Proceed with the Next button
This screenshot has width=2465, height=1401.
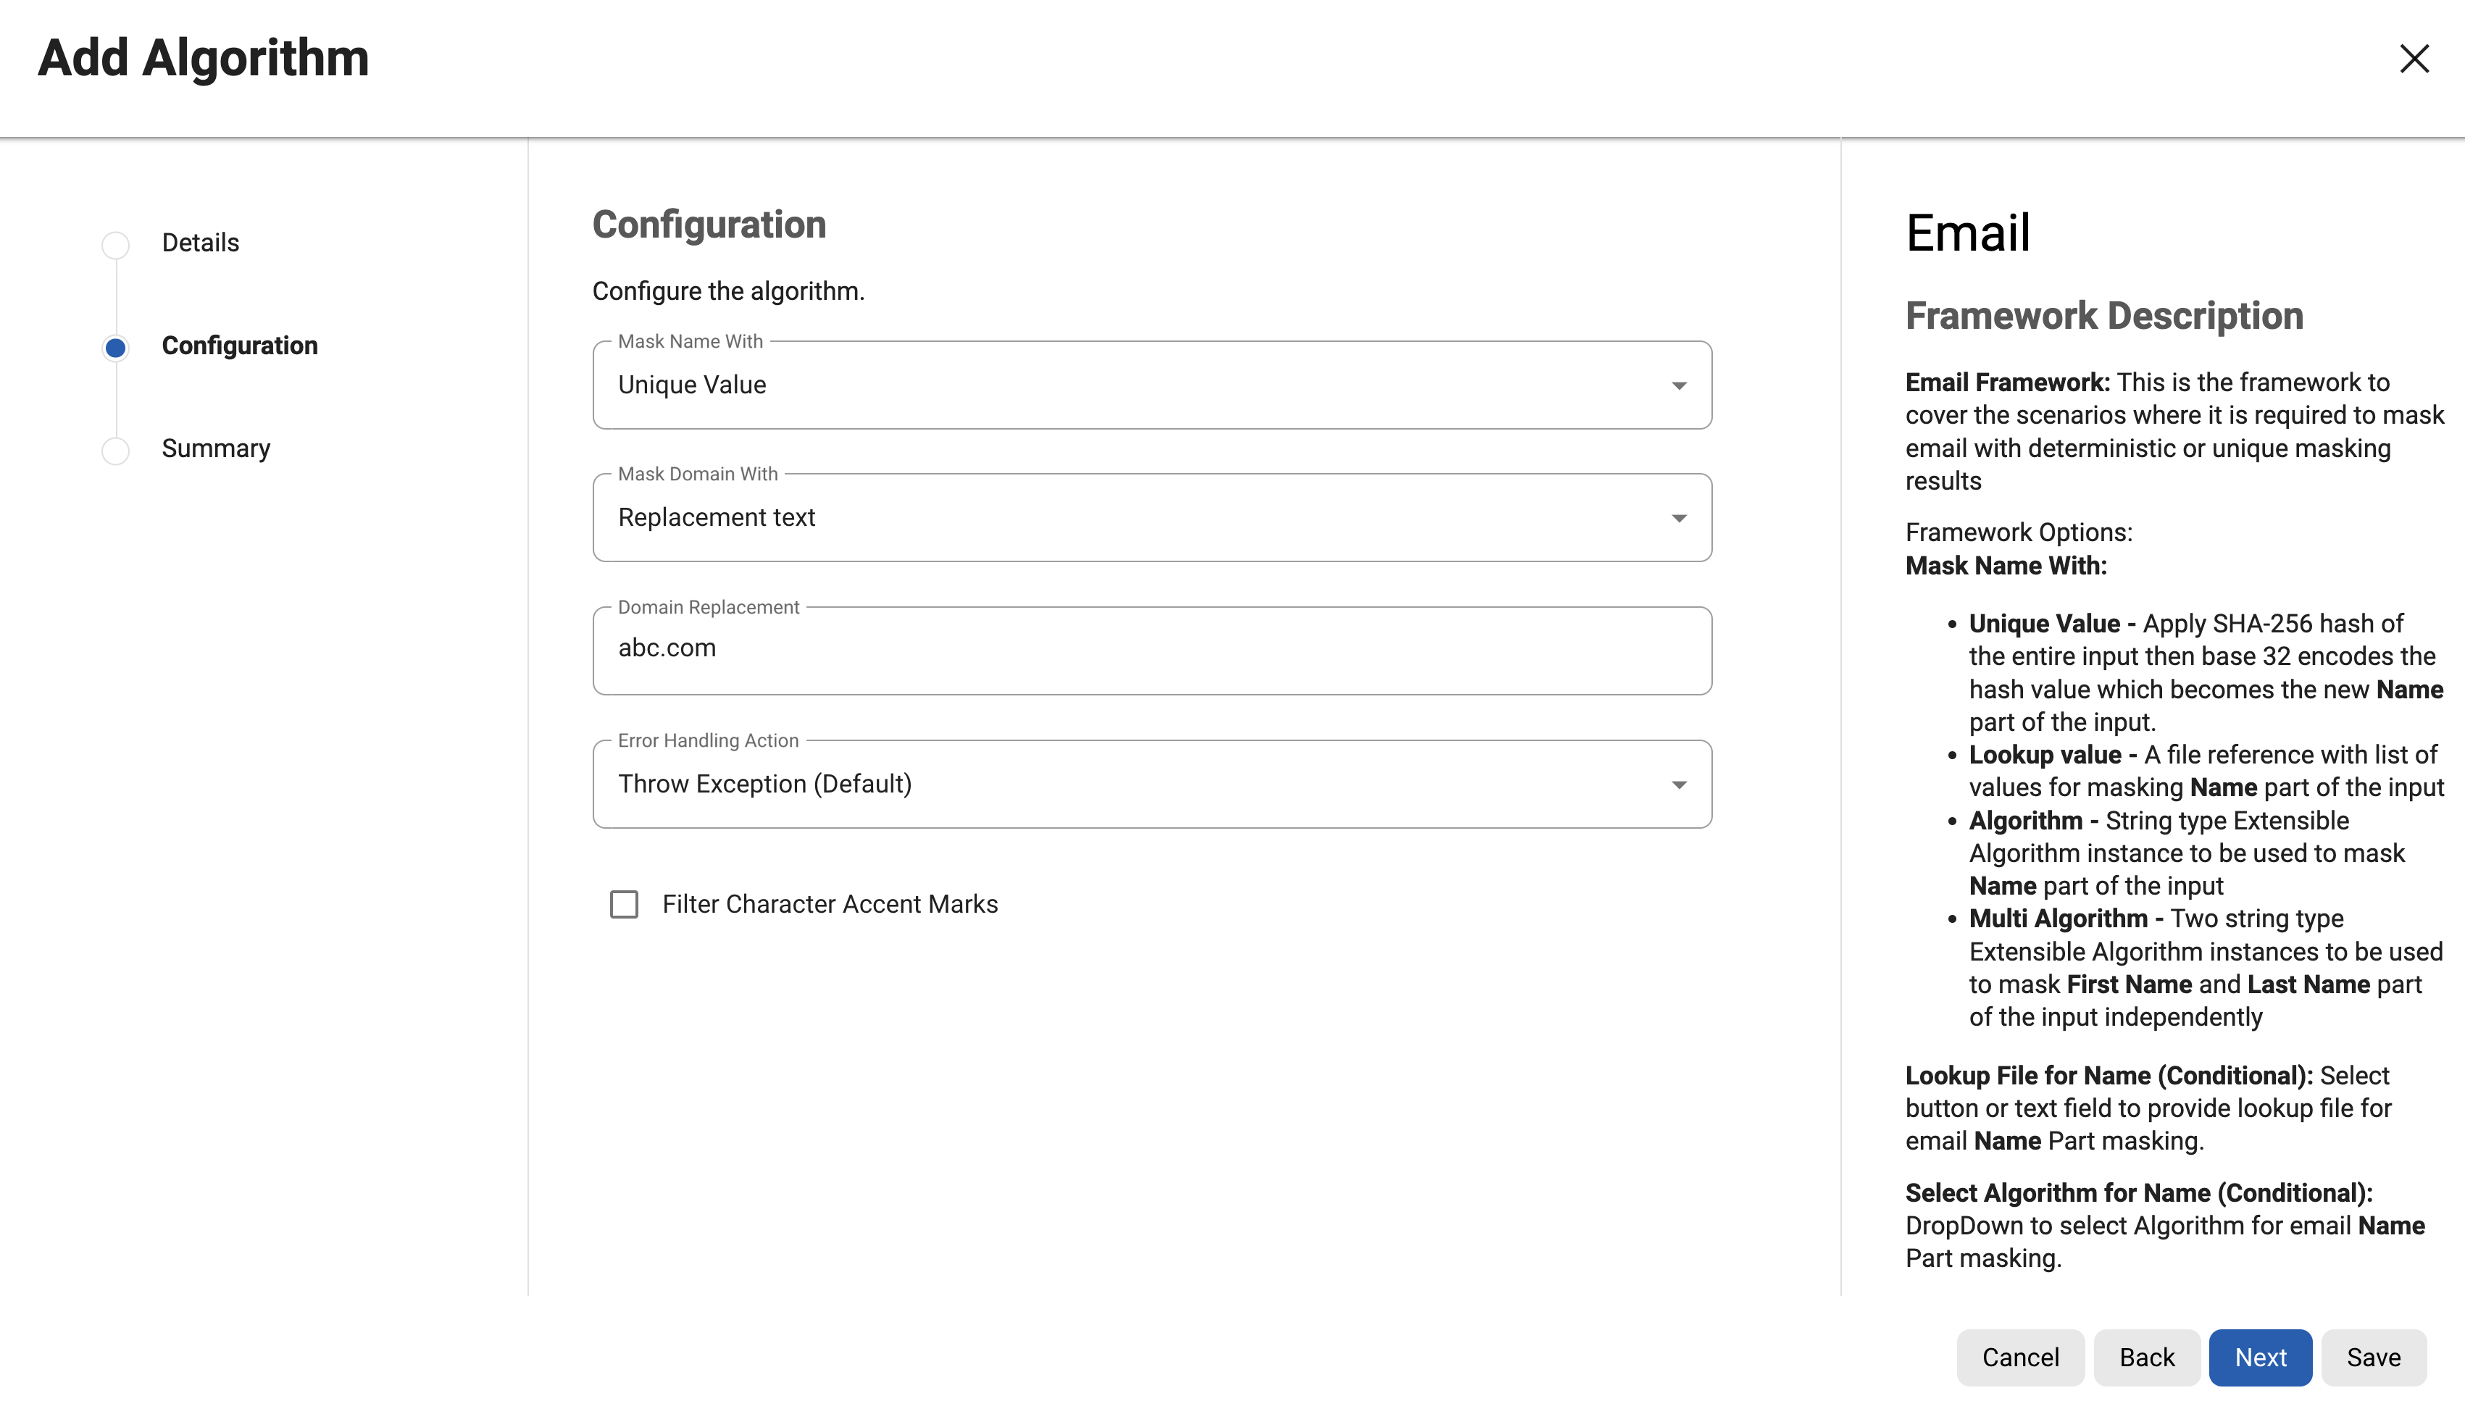pyautogui.click(x=2259, y=1357)
